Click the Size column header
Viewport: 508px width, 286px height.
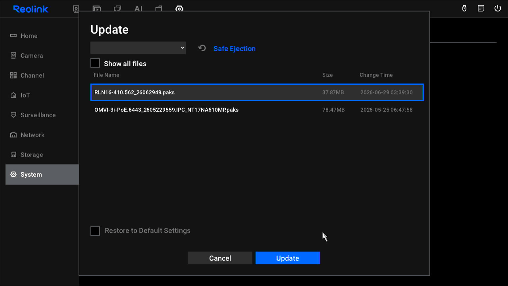pyautogui.click(x=327, y=75)
